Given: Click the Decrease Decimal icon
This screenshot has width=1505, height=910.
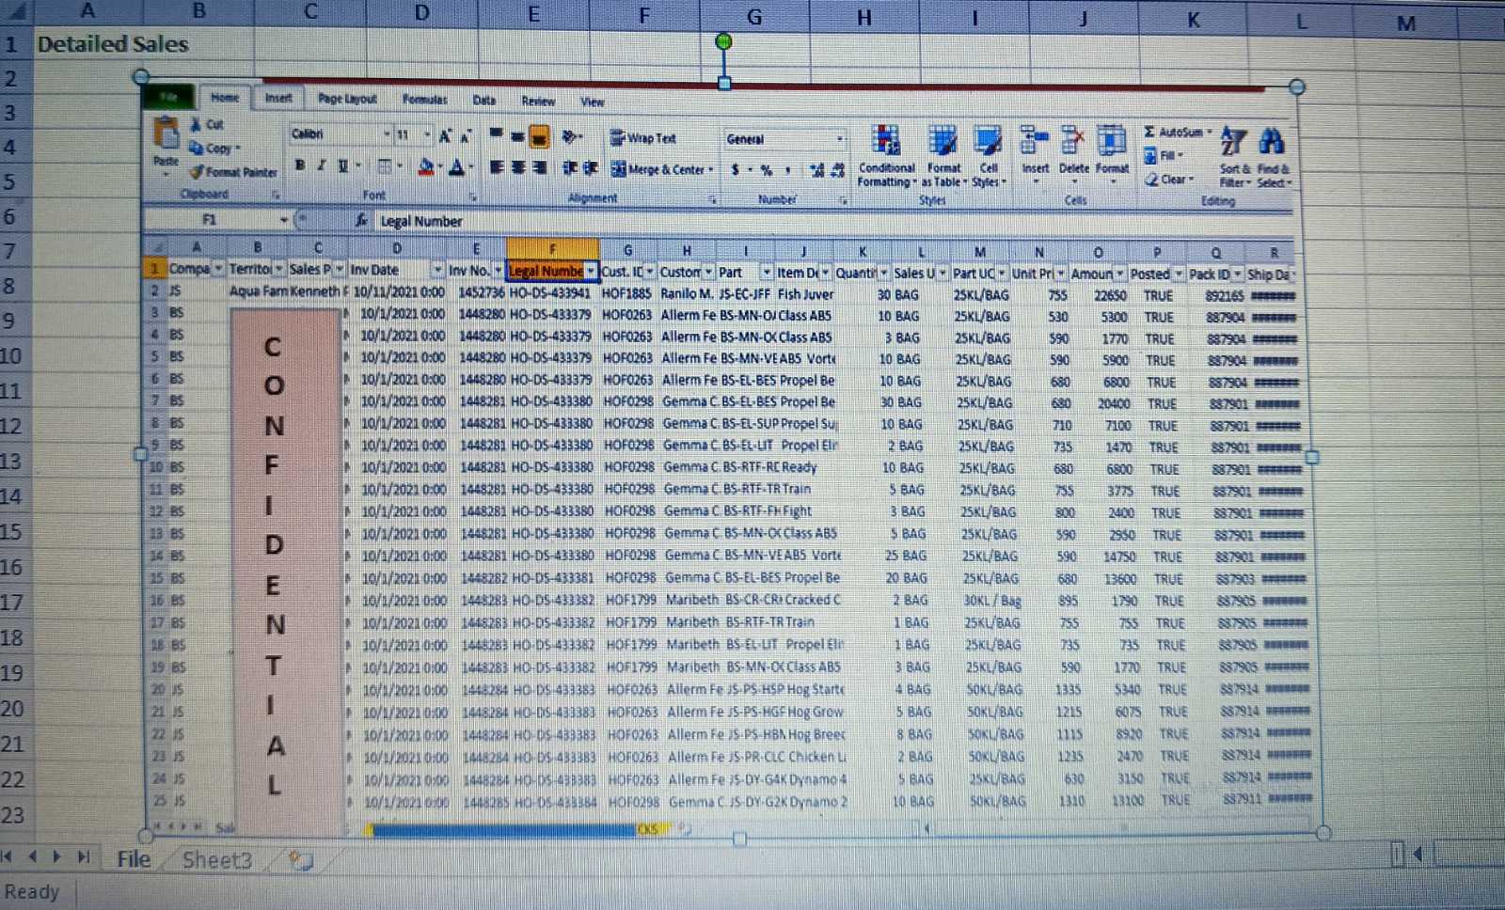Looking at the screenshot, I should 838,170.
